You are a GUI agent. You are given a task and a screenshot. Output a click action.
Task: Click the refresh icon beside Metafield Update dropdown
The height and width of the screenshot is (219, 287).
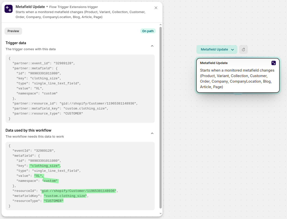[x=243, y=49]
